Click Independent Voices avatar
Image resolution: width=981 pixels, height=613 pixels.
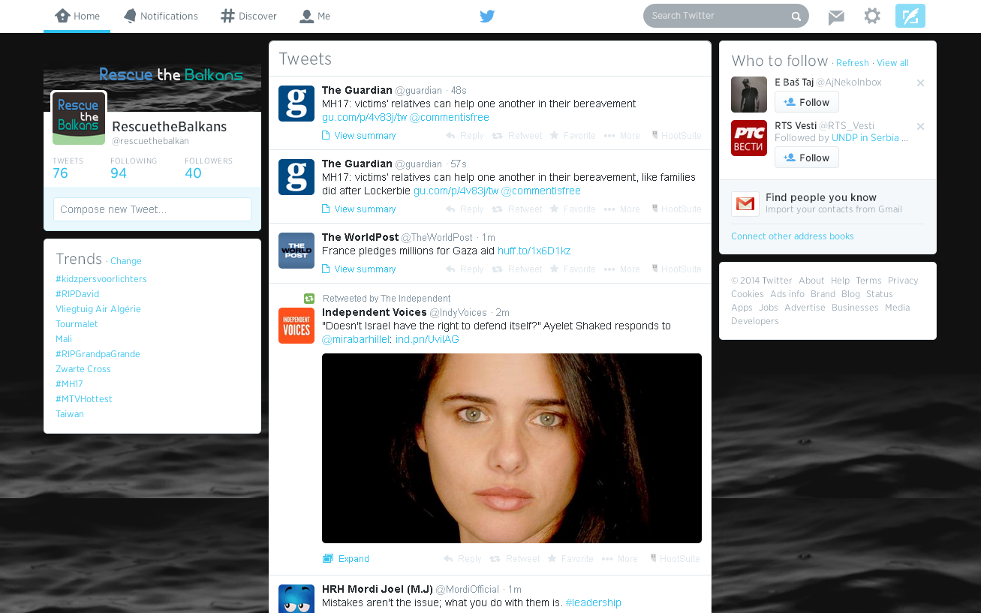296,326
